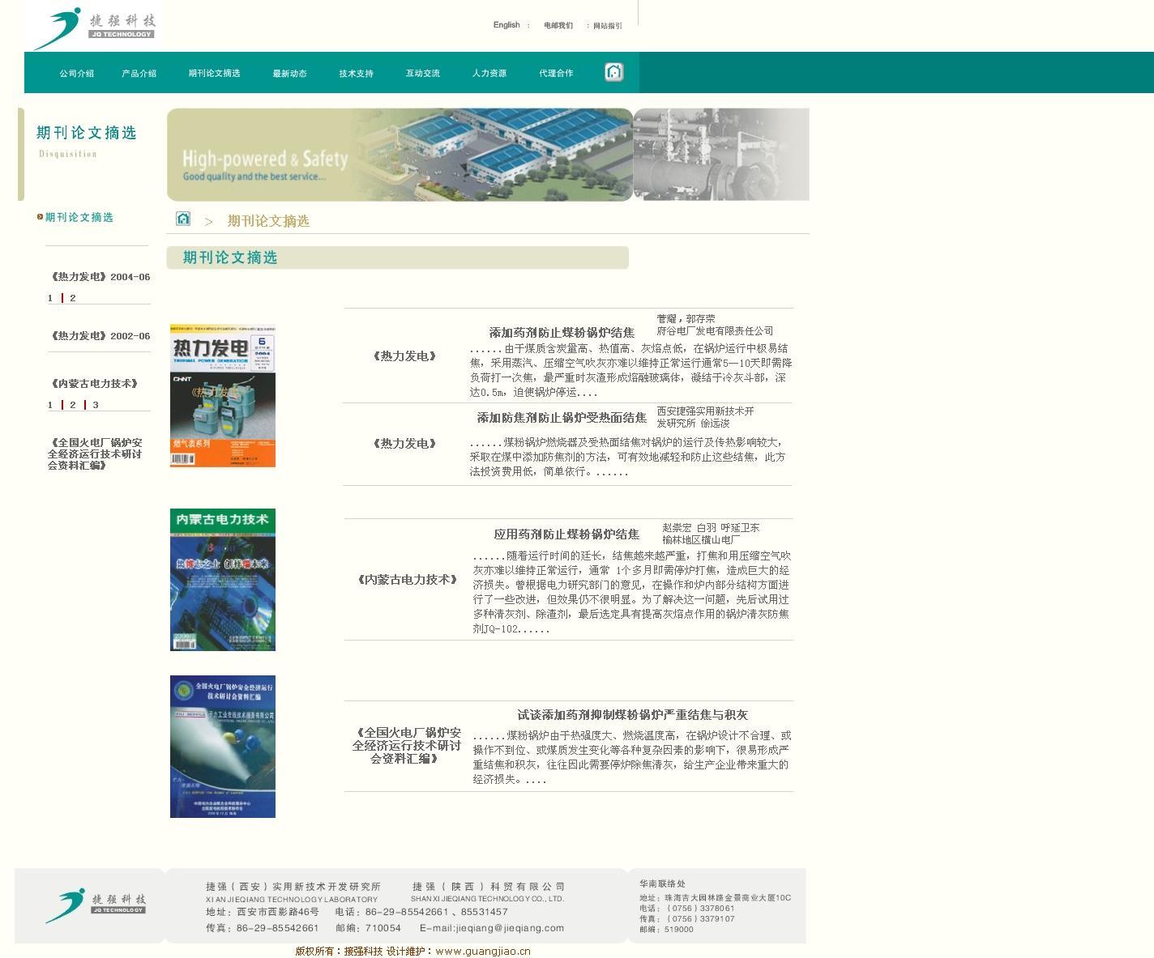Click the footer JQ Technology logo
The image size is (1154, 958).
(x=96, y=905)
